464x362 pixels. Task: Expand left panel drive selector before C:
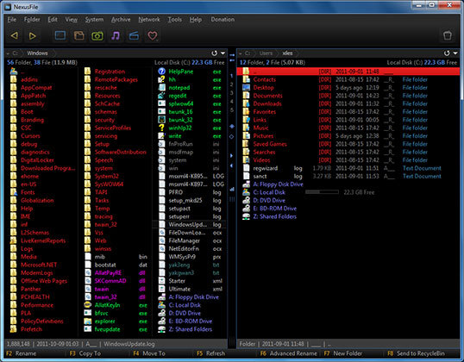8,53
